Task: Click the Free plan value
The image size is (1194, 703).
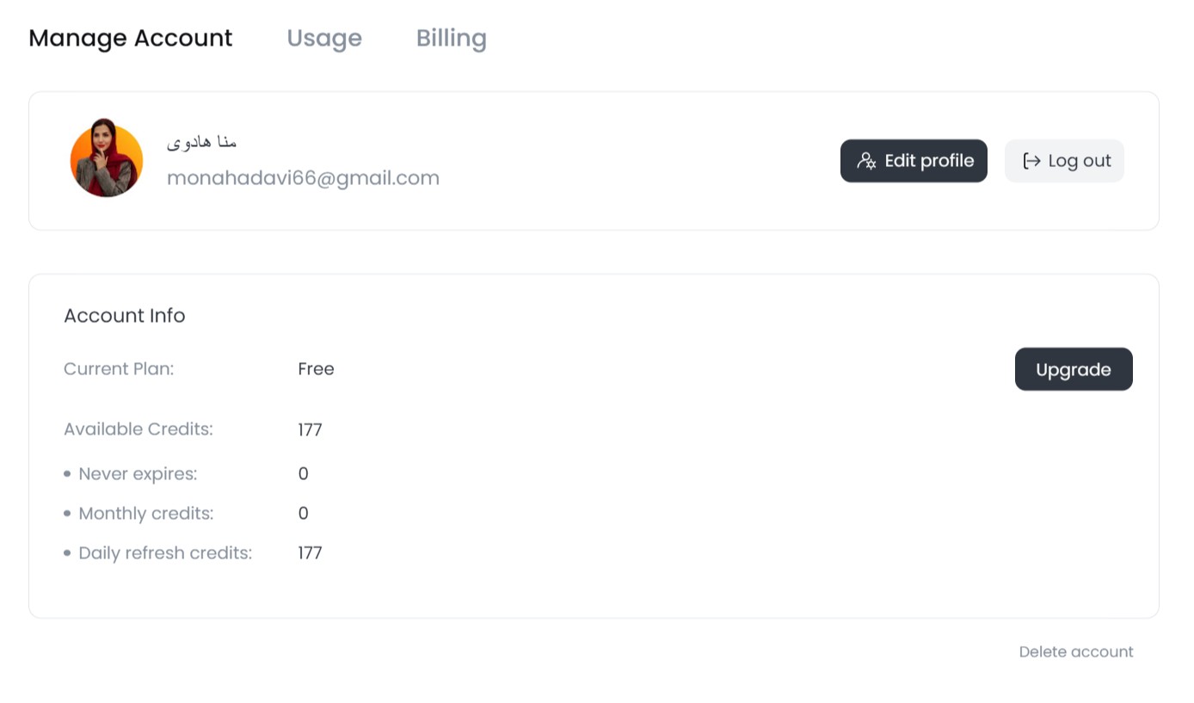Action: (x=316, y=369)
